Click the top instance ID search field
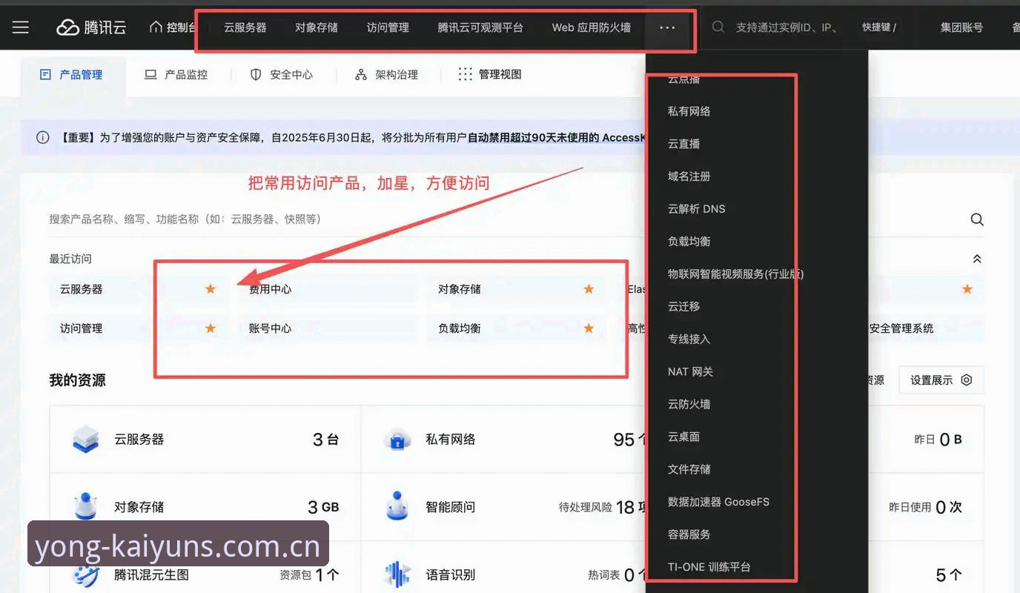The width and height of the screenshot is (1020, 593). pos(787,27)
